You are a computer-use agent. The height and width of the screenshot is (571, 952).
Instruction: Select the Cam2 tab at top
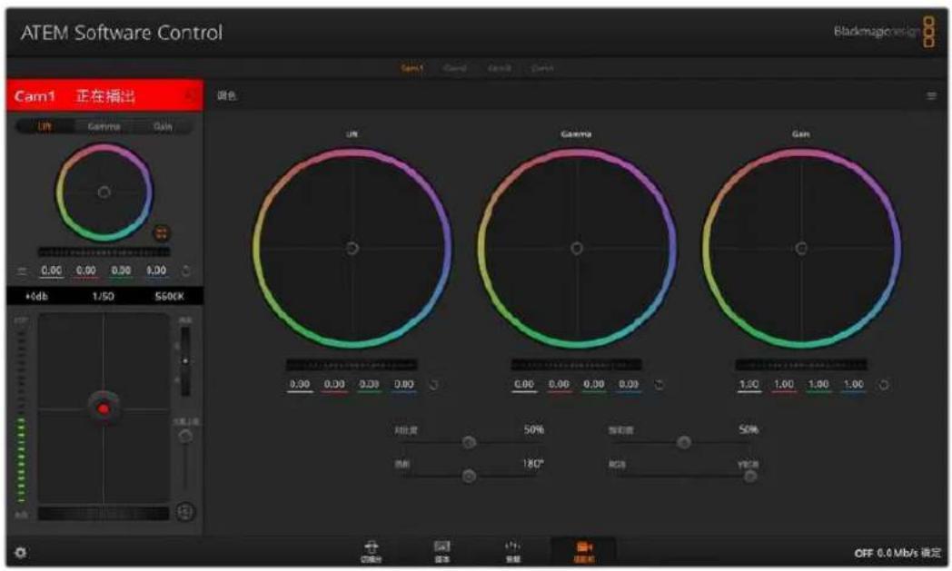click(x=455, y=68)
